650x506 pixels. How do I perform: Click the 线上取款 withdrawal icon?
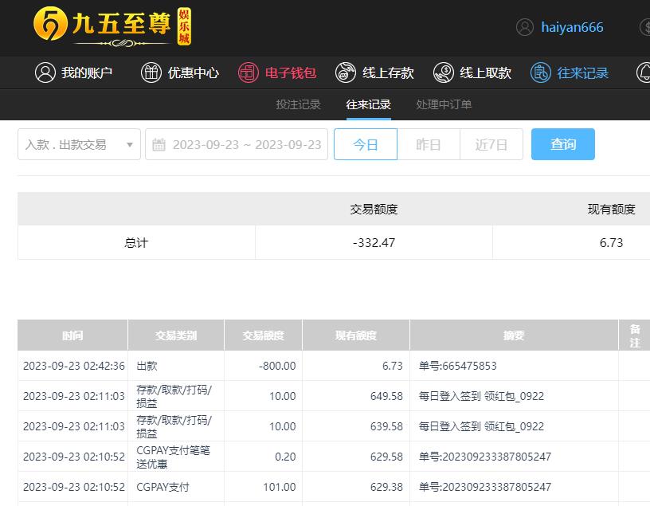pos(444,73)
